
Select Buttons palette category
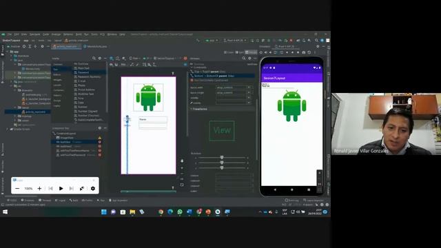[57, 74]
